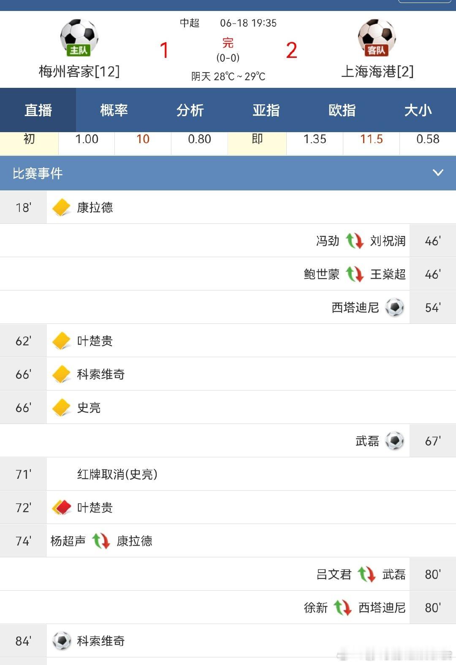Open the 分析 tab
Viewport: 456px width, 665px height.
(190, 110)
